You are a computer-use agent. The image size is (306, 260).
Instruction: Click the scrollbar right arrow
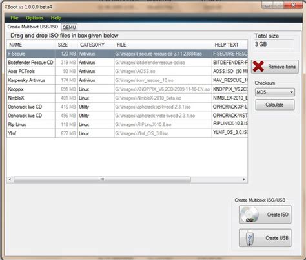pos(244,179)
